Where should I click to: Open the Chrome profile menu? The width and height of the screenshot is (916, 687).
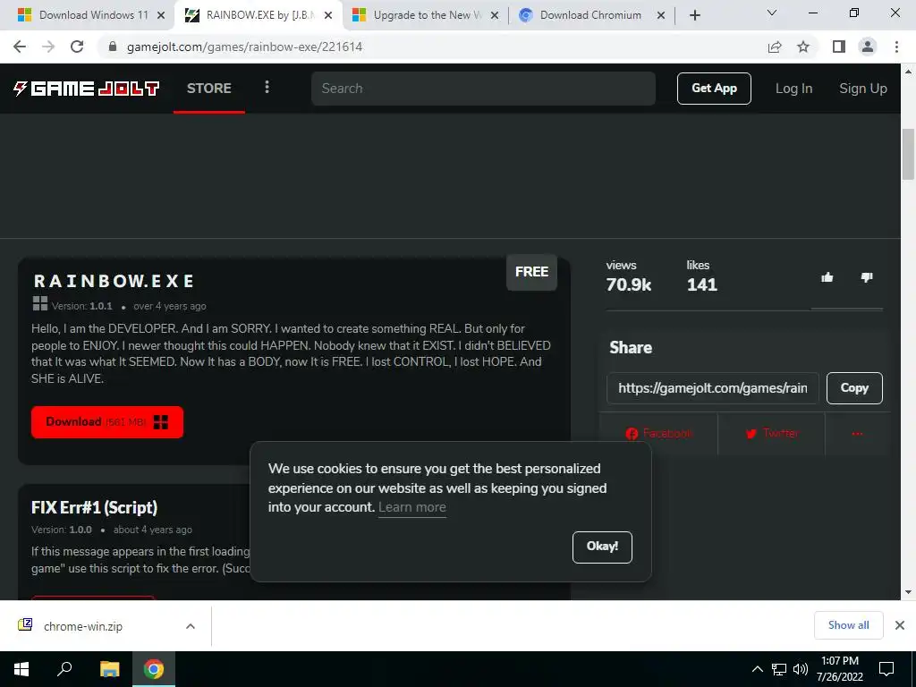tap(868, 47)
